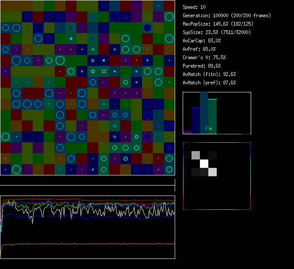Click the bright white matrix cell

coord(204,164)
